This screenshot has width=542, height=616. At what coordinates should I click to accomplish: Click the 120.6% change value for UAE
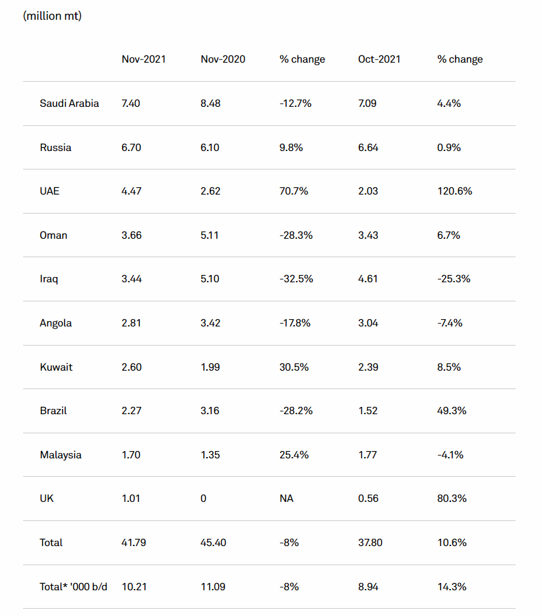[x=454, y=191]
